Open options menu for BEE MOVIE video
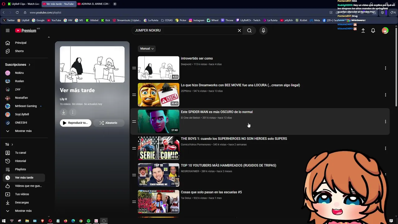Screen dimensions: 398x224 pos(386,95)
